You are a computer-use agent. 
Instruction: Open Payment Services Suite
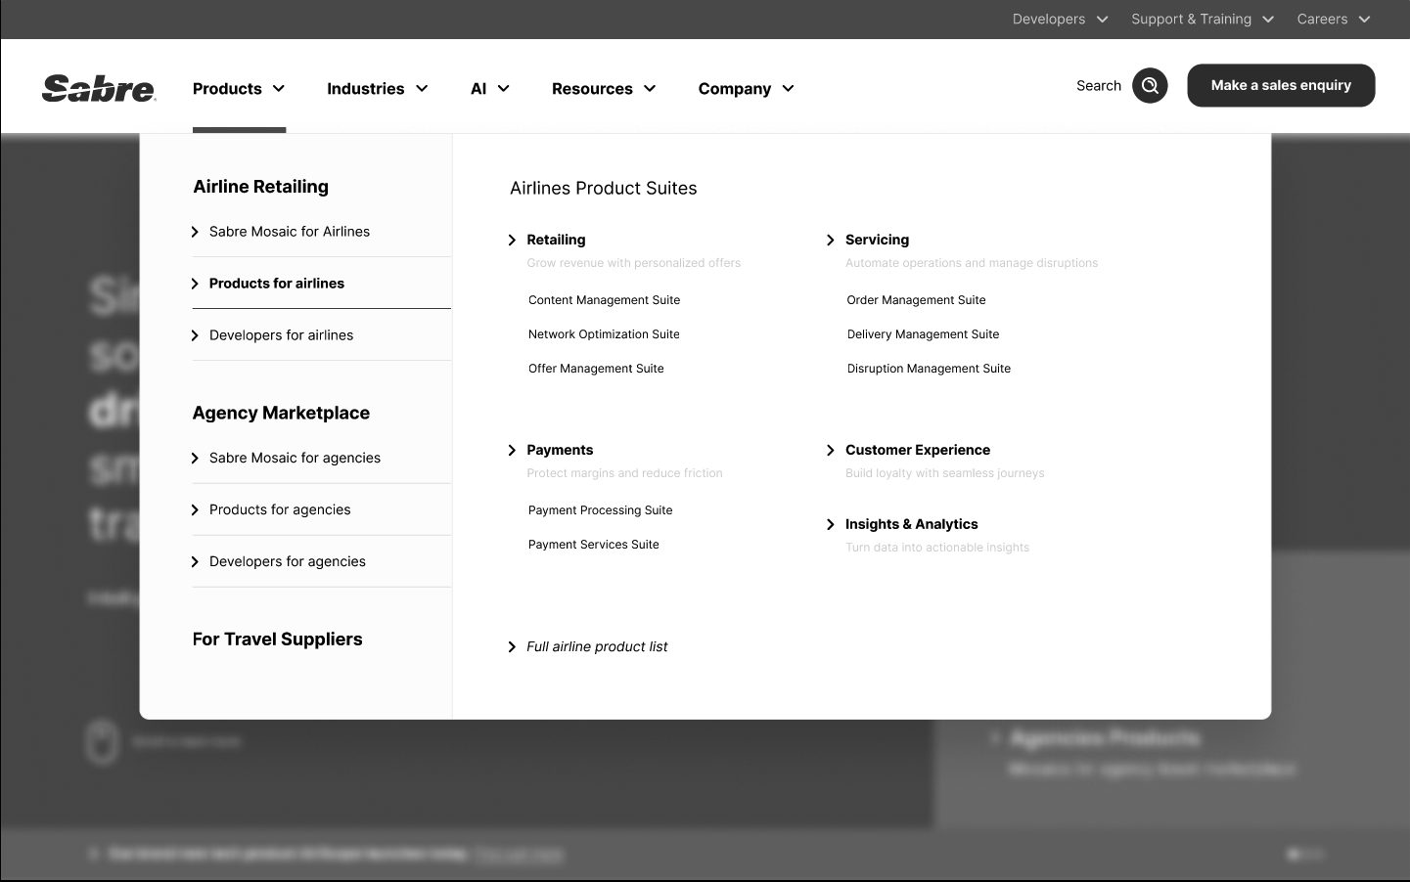pos(593,545)
